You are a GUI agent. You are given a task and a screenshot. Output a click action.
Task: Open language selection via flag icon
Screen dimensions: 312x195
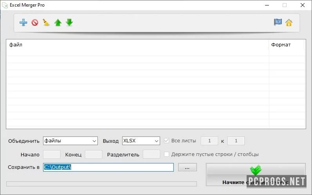tap(278, 22)
